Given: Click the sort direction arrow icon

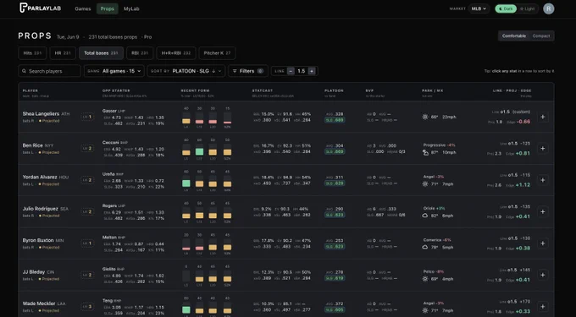Looking at the screenshot, I should (213, 71).
